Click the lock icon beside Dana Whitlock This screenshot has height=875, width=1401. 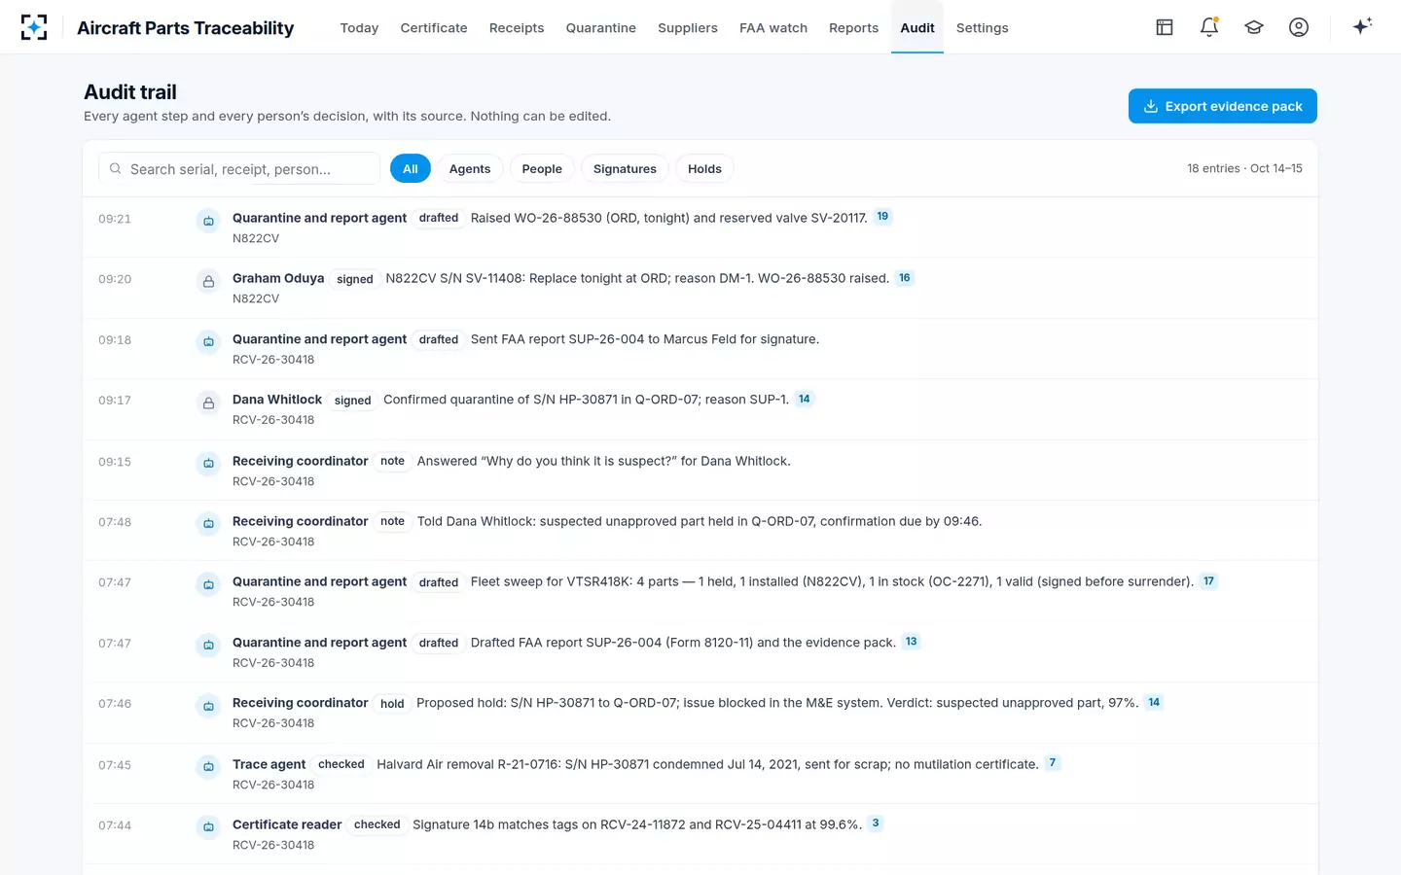pos(208,402)
